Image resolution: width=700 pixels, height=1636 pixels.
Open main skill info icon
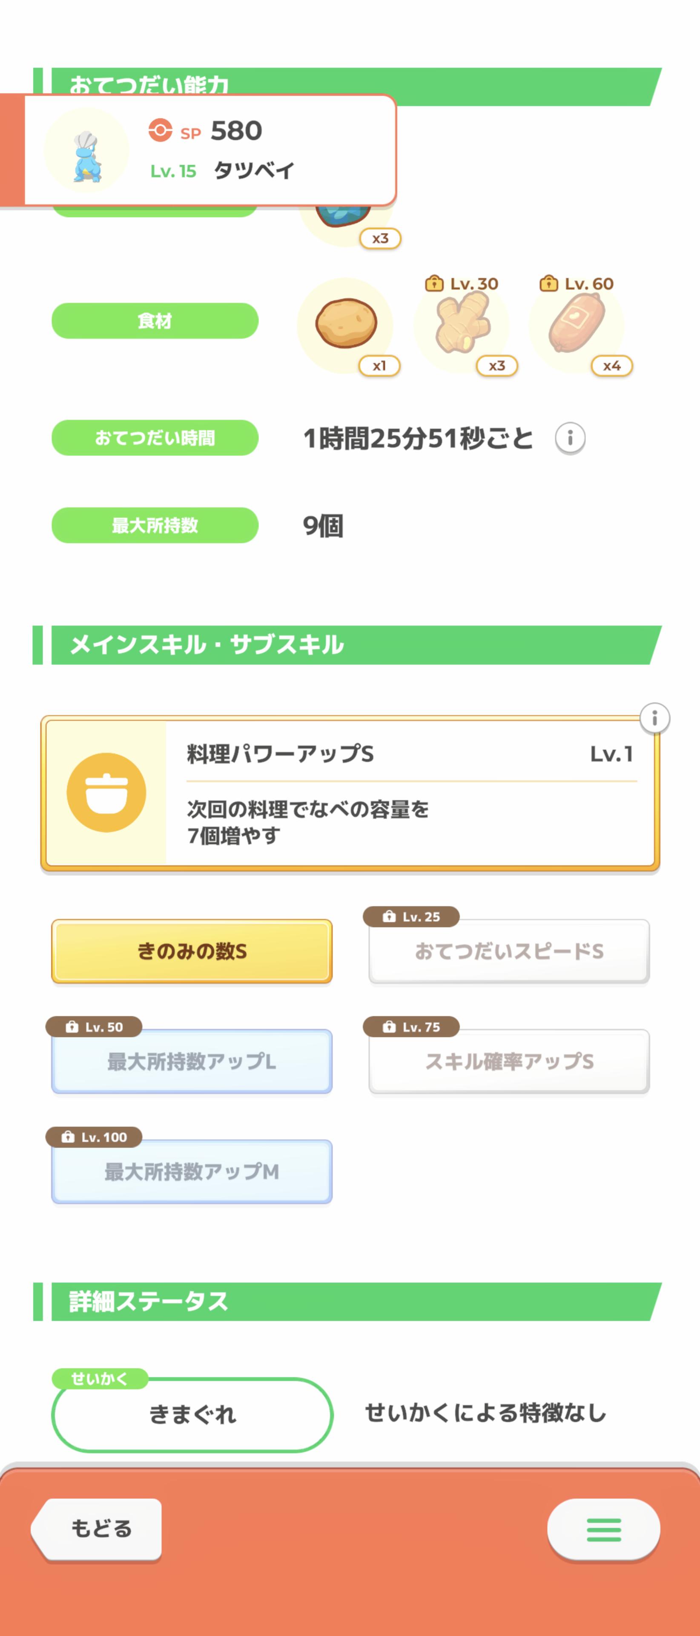654,718
